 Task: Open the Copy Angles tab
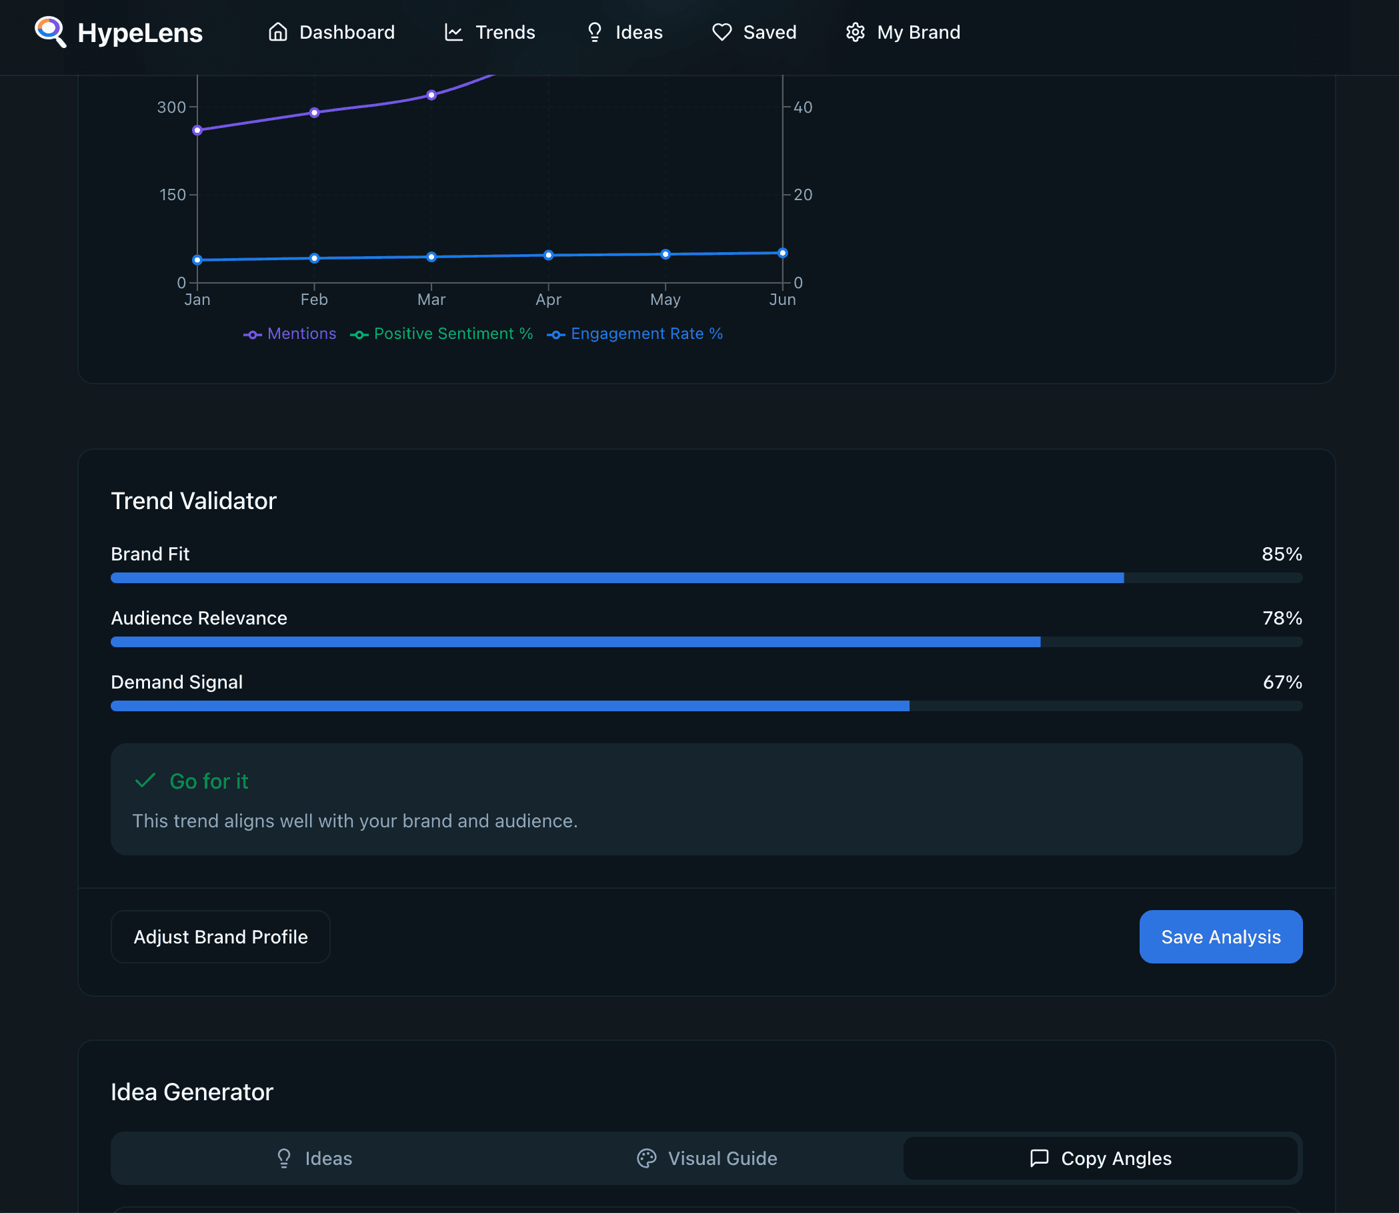(x=1100, y=1158)
